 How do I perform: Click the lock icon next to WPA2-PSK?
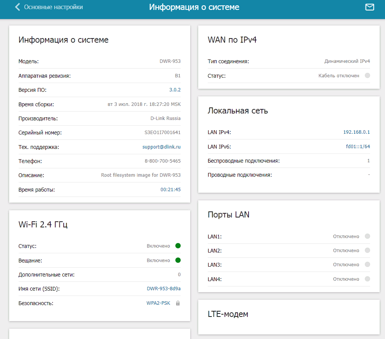coord(178,303)
